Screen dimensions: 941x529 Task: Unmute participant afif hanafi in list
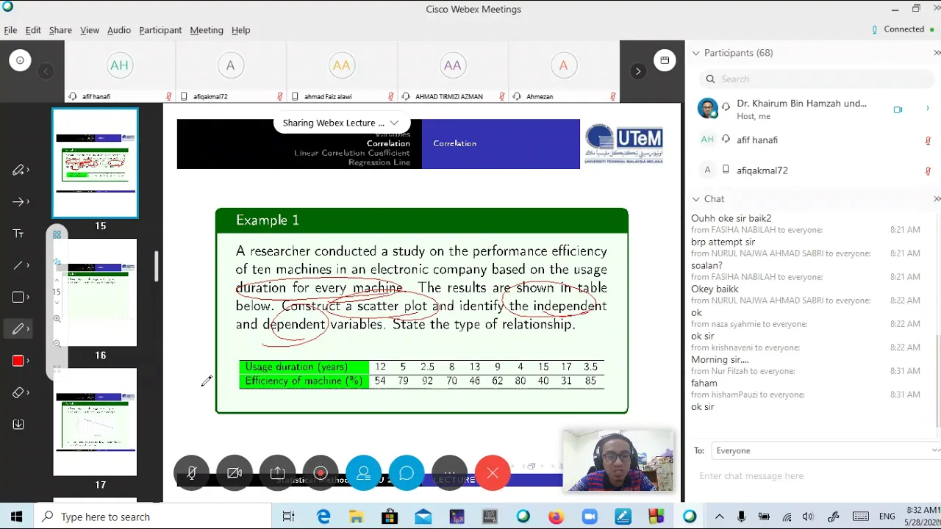tap(928, 140)
